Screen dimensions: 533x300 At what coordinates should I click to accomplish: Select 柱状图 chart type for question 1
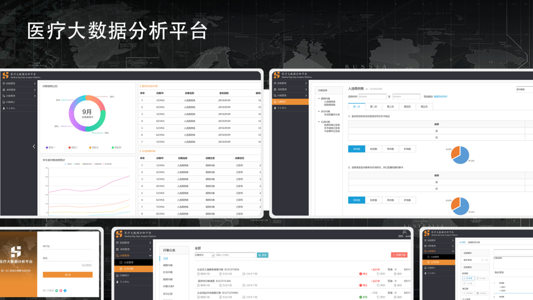pos(373,149)
